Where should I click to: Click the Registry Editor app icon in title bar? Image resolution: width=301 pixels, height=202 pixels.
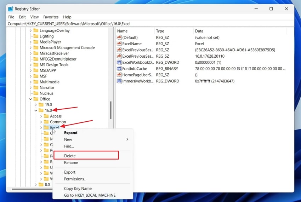[x=11, y=9]
